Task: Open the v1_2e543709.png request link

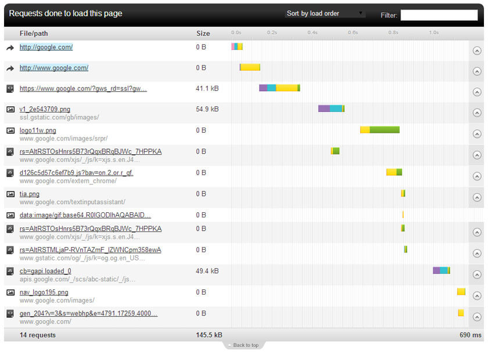Action: pyautogui.click(x=45, y=109)
